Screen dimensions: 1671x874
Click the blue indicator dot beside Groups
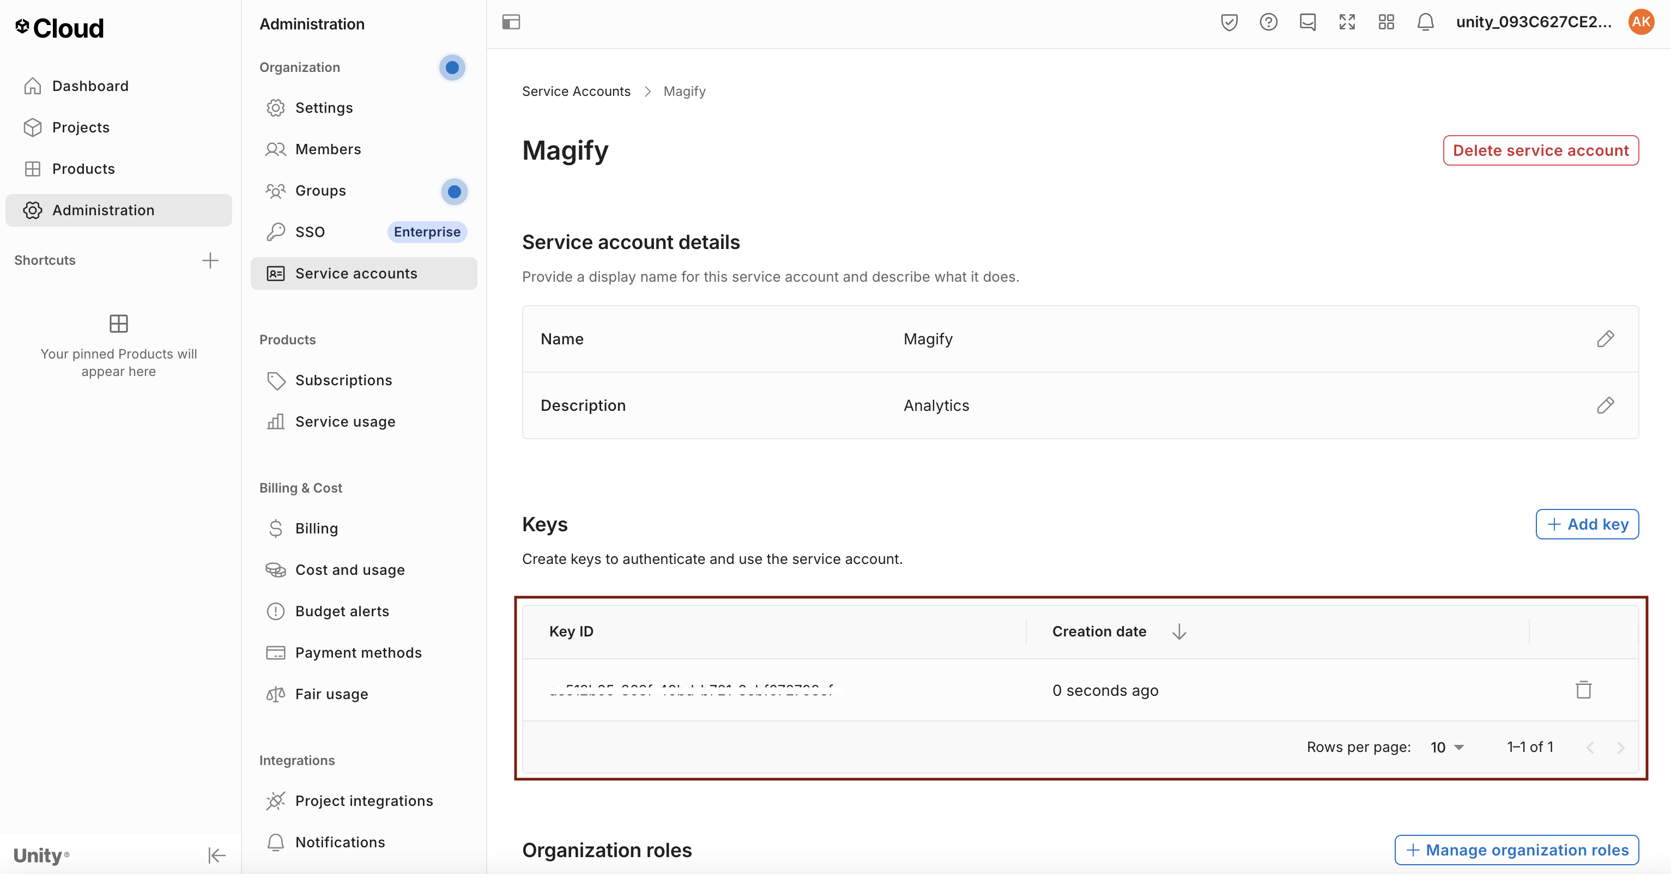454,191
